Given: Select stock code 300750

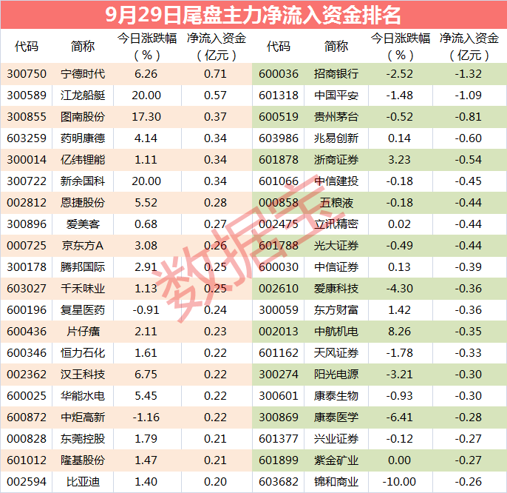Looking at the screenshot, I should [27, 74].
